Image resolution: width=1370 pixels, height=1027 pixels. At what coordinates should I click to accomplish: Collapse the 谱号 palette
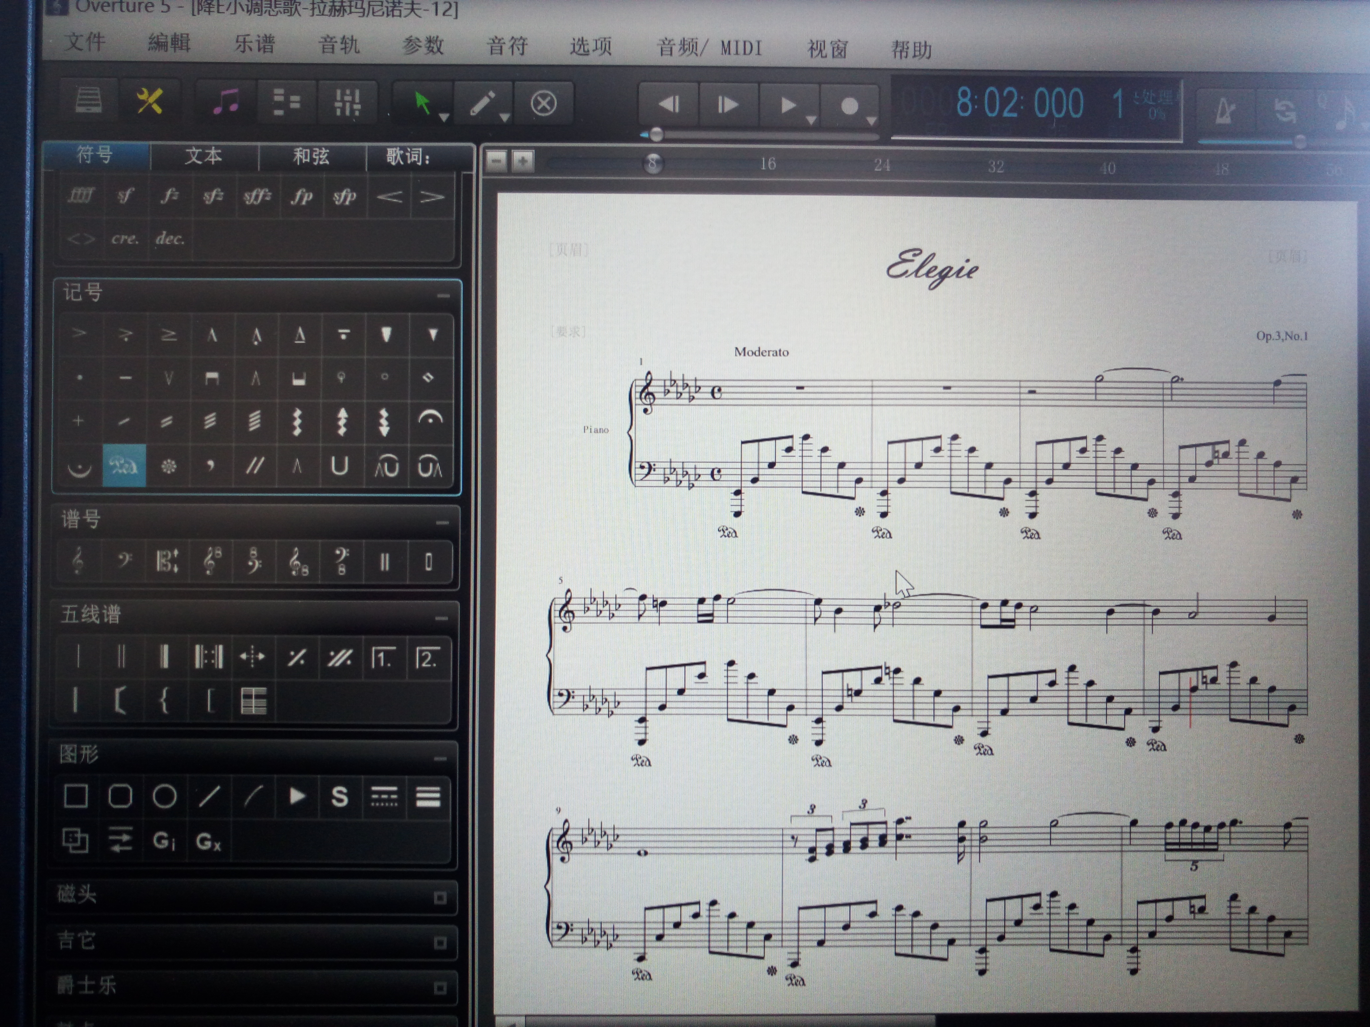(x=442, y=522)
